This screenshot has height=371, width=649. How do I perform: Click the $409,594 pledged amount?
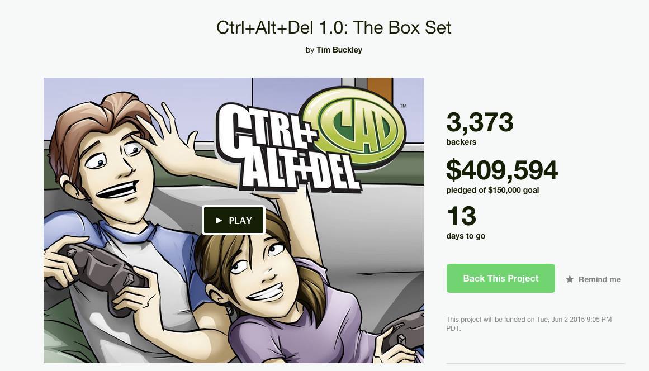click(501, 170)
